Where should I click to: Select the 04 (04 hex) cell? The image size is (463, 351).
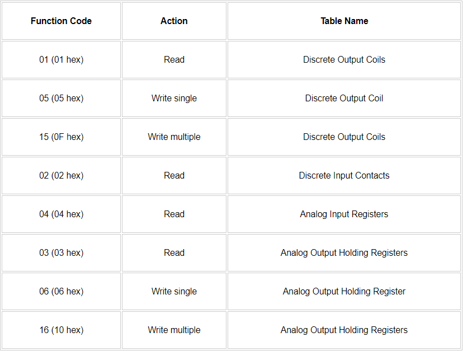61,214
